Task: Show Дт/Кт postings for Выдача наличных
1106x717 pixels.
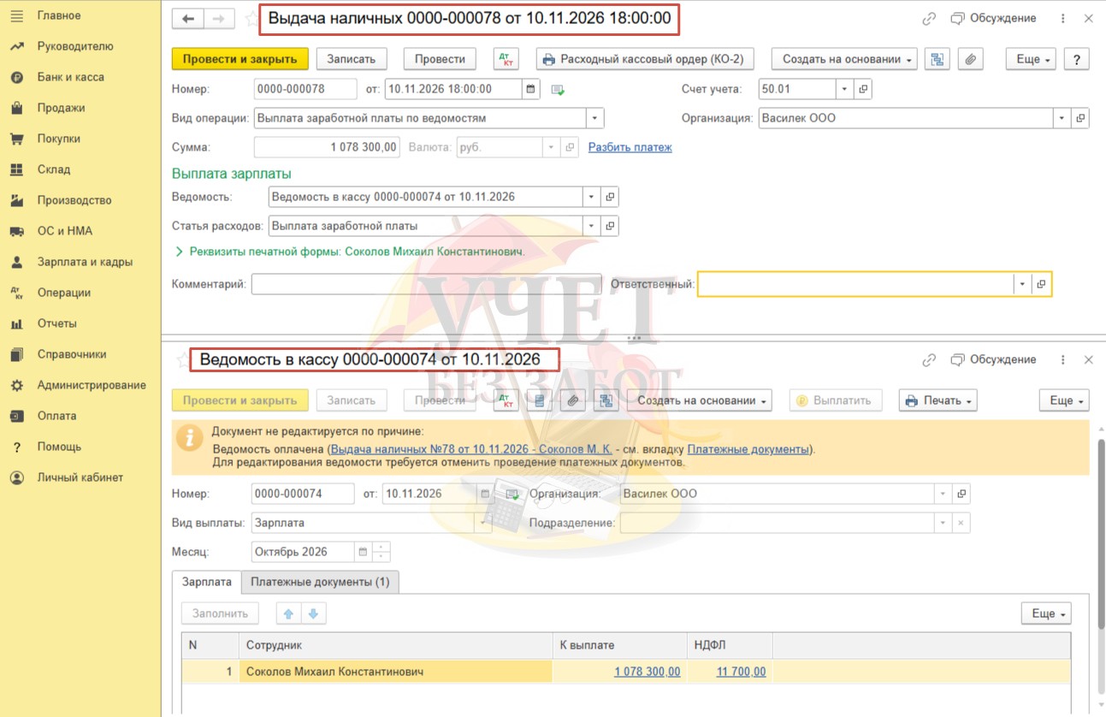Action: [x=506, y=59]
